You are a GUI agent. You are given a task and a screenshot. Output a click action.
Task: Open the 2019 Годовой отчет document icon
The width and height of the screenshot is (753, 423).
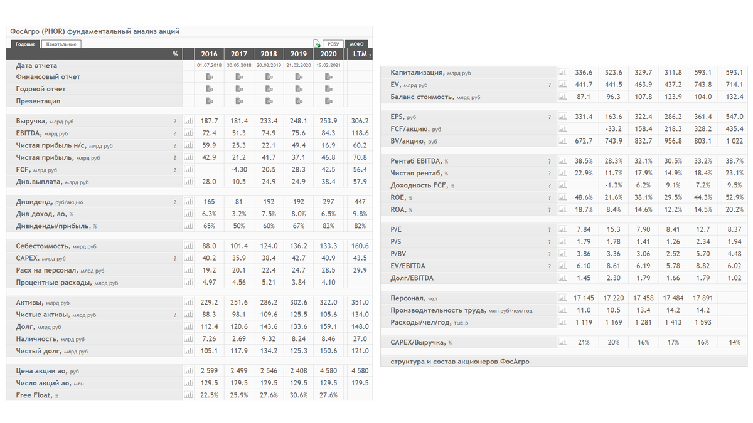298,89
